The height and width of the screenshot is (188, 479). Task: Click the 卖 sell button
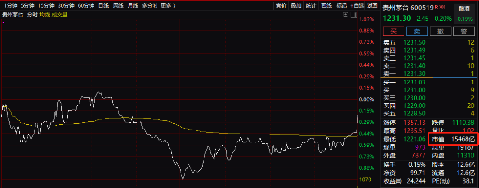point(416,31)
